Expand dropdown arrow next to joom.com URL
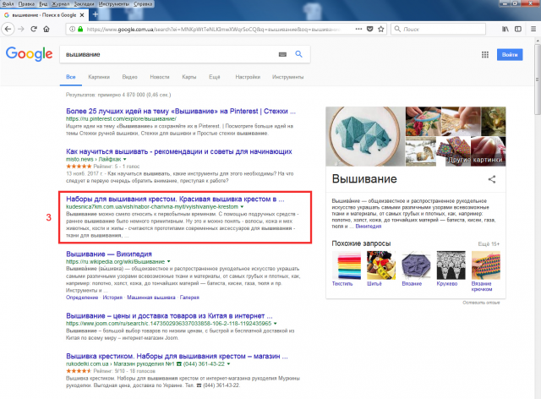541x399 pixels. point(276,324)
